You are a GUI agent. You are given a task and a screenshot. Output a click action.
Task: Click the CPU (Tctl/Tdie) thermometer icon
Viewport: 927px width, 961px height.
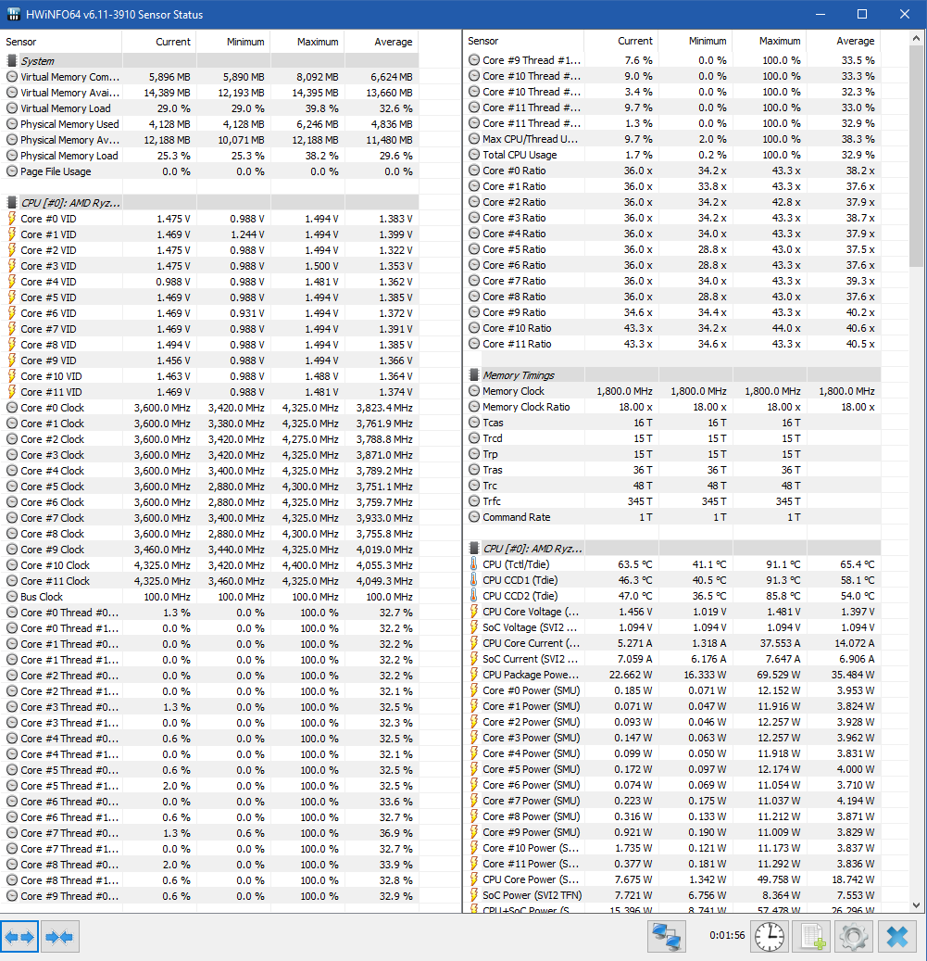pos(474,563)
